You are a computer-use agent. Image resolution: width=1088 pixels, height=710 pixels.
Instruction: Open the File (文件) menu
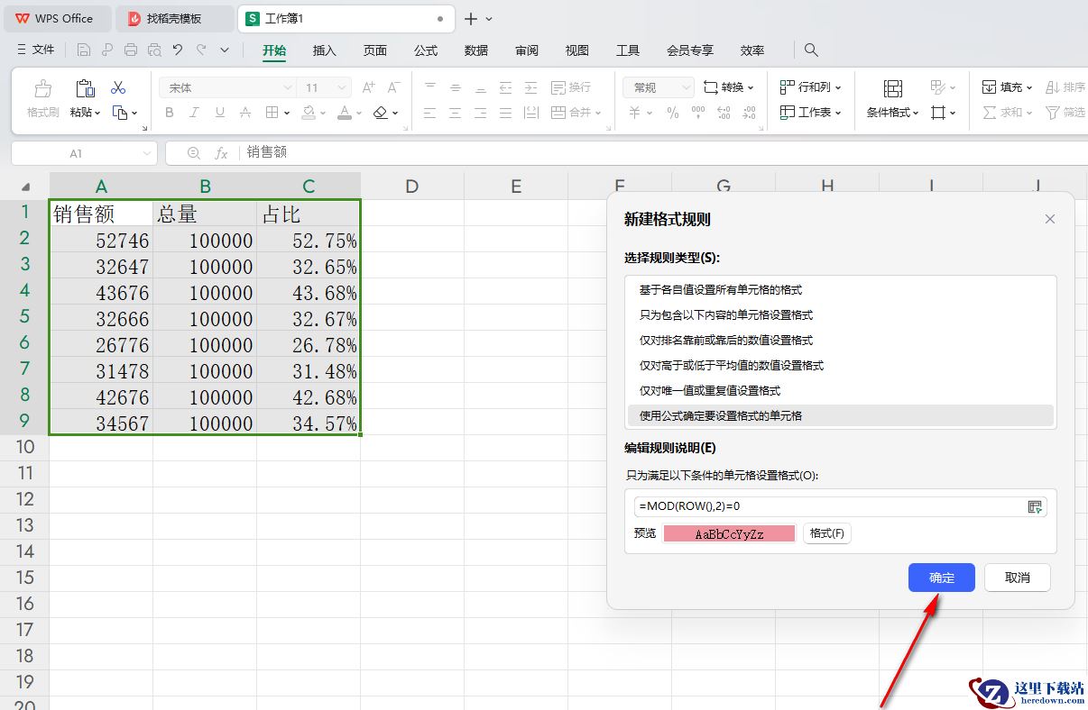coord(36,50)
